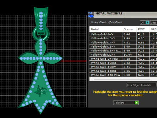157x118 pixels.
Task: Click the Grams column header
Action: coord(129,29)
